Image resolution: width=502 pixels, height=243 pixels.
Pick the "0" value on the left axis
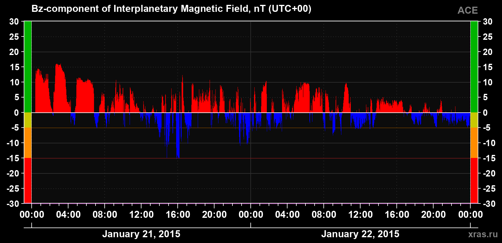click(16, 113)
